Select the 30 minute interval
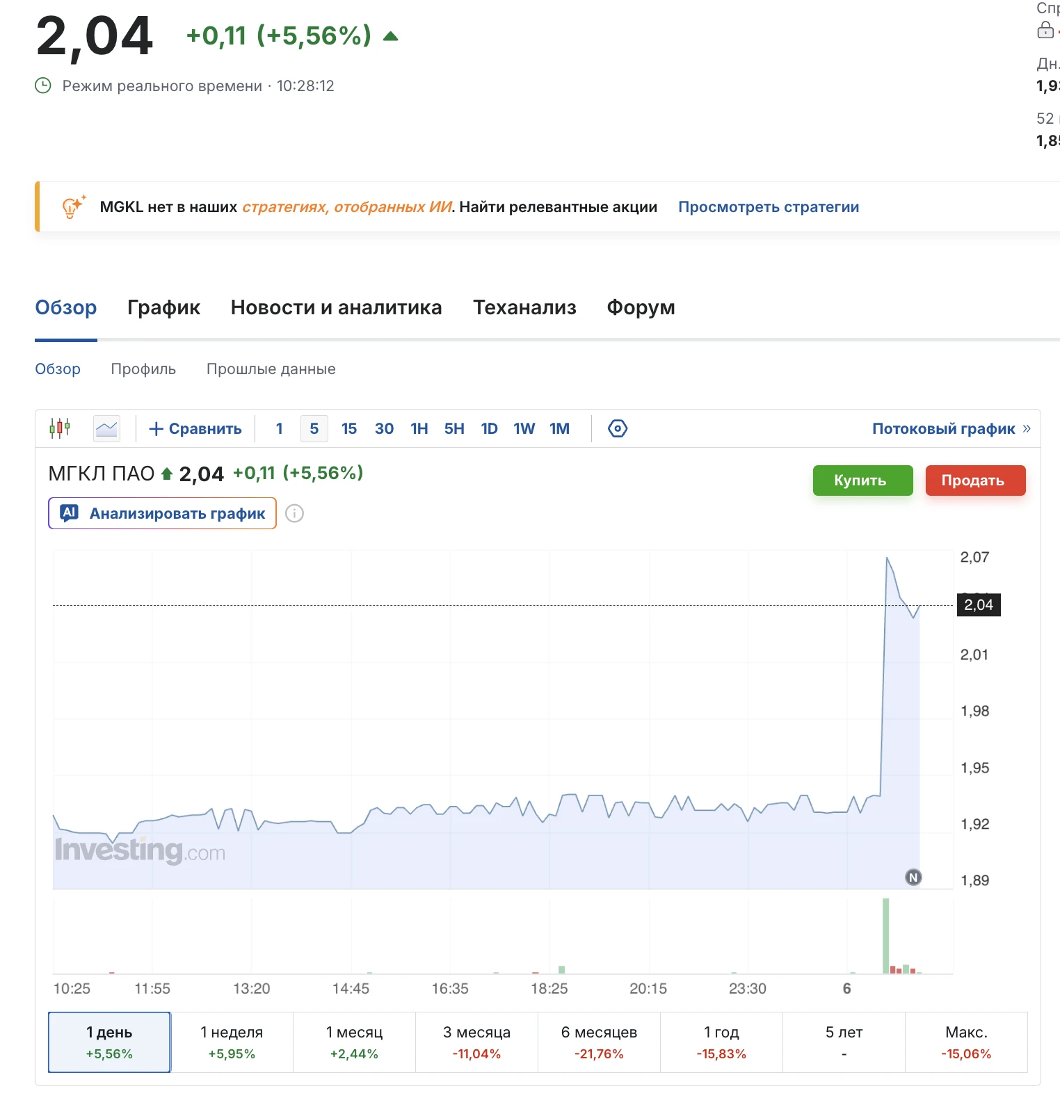The width and height of the screenshot is (1060, 1107). [x=385, y=429]
